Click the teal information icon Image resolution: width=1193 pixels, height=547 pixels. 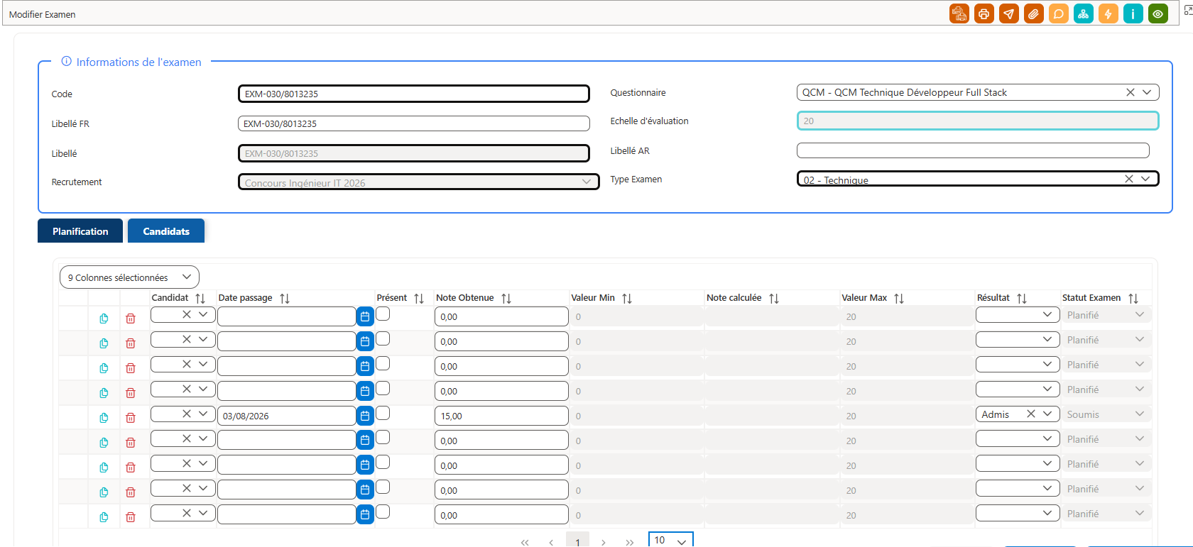click(1133, 13)
